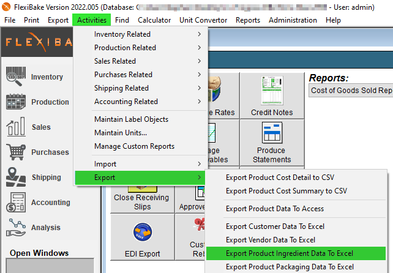Open the Export menu in menu bar
393x273 pixels.
[x=58, y=20]
